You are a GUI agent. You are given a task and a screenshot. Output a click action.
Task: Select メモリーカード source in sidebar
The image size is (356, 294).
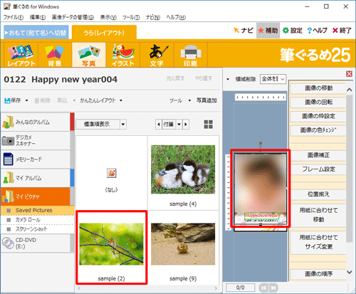[36, 159]
